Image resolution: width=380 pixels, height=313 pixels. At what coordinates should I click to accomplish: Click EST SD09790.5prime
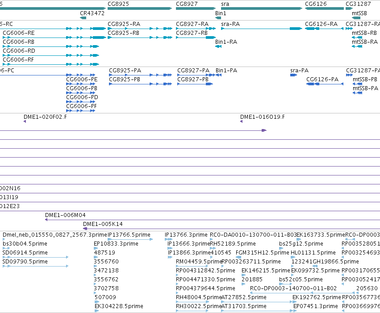(25, 262)
